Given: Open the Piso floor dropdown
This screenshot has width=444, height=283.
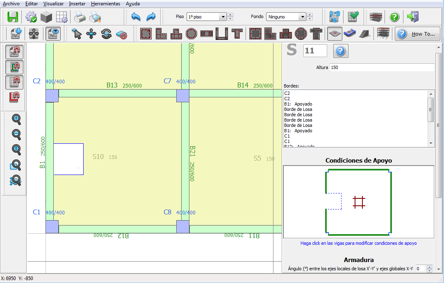Looking at the screenshot, I should (223, 17).
